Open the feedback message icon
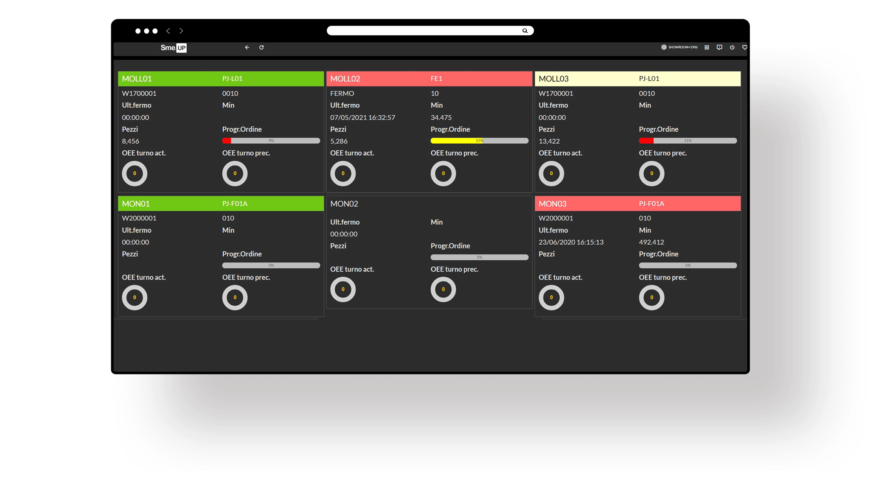This screenshot has width=870, height=480. click(x=719, y=47)
